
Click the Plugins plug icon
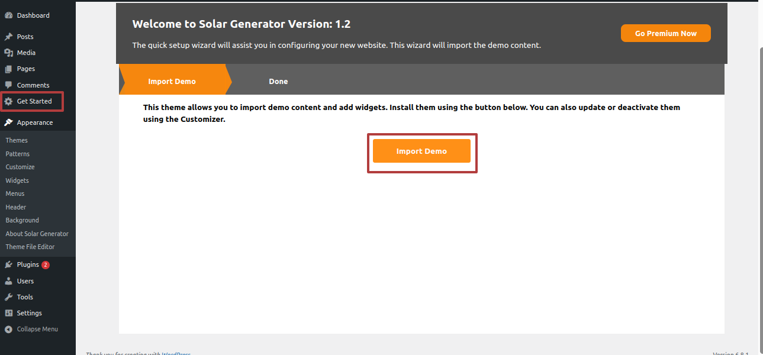click(x=8, y=264)
